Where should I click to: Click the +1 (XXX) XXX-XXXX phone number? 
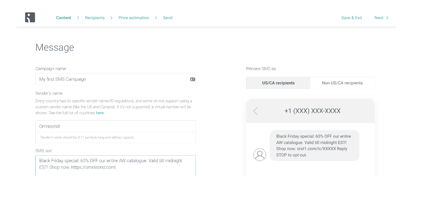313,111
